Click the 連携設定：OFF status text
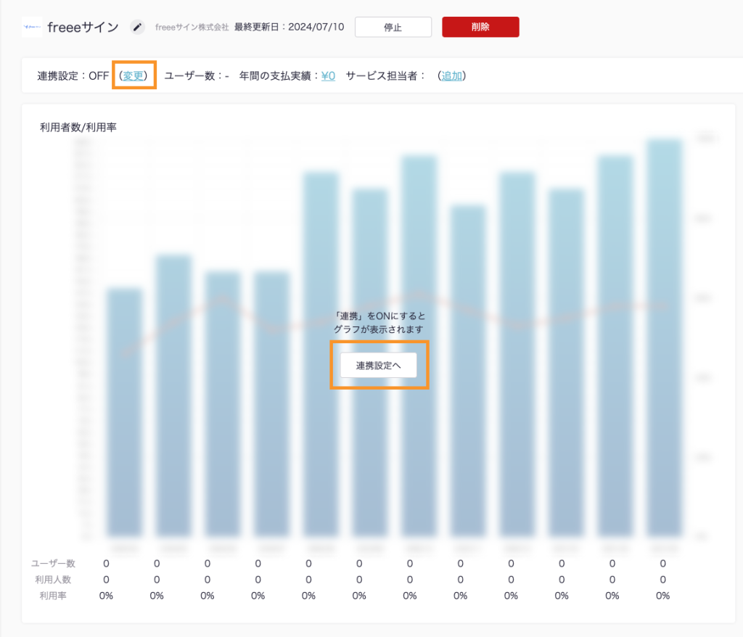 pos(73,75)
